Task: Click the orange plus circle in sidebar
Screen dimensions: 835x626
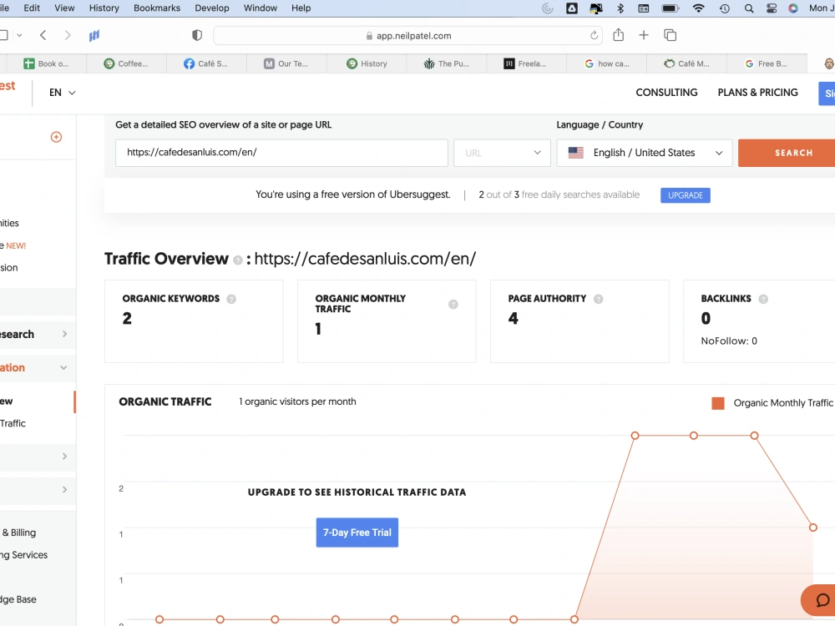Action: (x=56, y=138)
